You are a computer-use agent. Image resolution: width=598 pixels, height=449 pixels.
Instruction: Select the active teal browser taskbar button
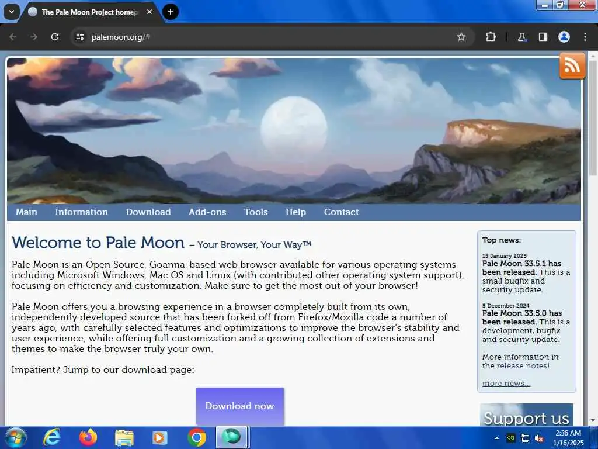point(232,437)
